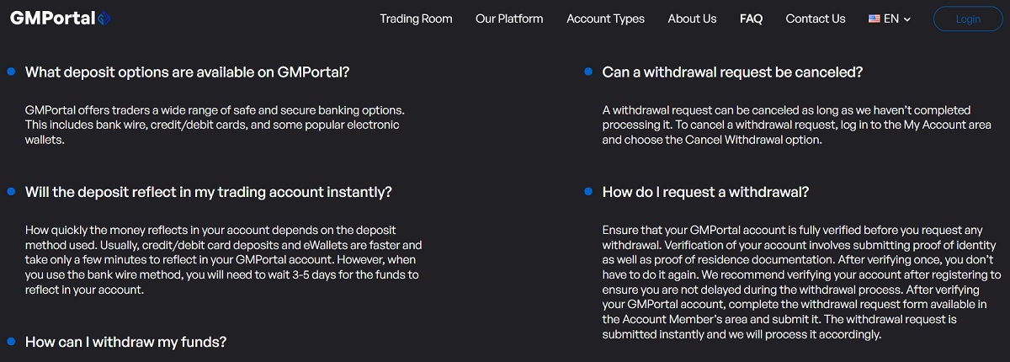The width and height of the screenshot is (1010, 362).
Task: Click bullet beside deposit reflect instantly question
Action: [11, 191]
